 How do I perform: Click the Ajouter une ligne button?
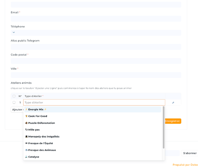(17, 110)
